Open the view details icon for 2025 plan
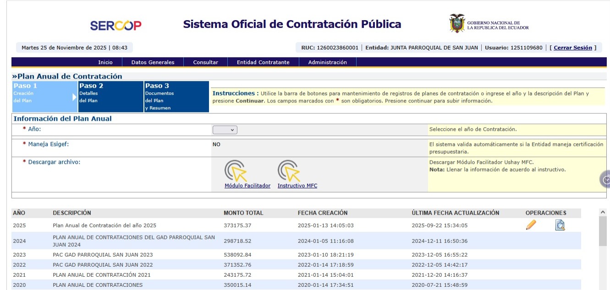Screen dimensions: 610x290 (x=560, y=225)
